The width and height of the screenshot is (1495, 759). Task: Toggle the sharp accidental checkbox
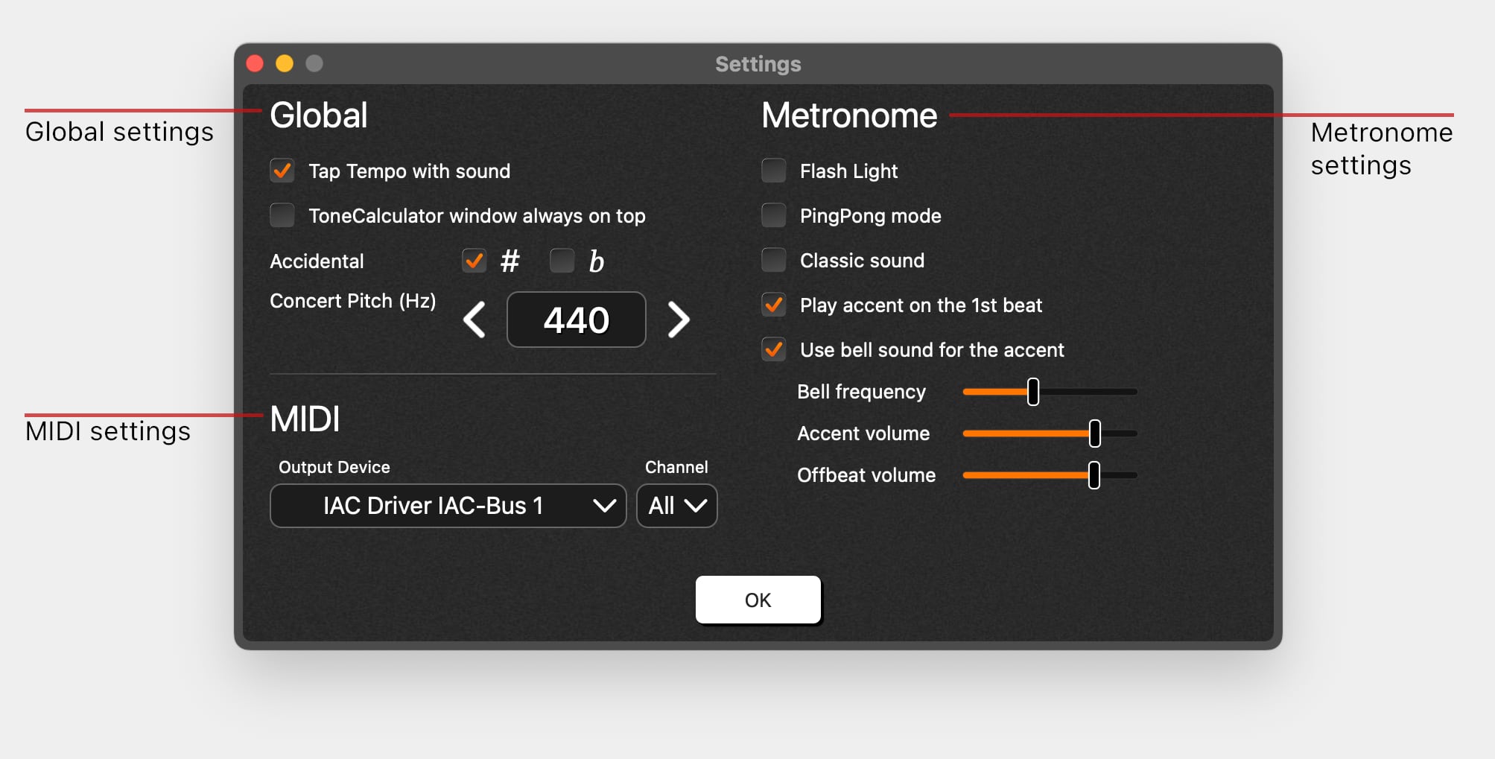pos(474,261)
